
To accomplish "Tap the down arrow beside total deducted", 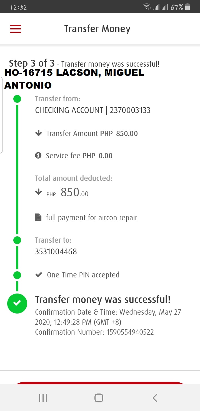I will (x=38, y=192).
